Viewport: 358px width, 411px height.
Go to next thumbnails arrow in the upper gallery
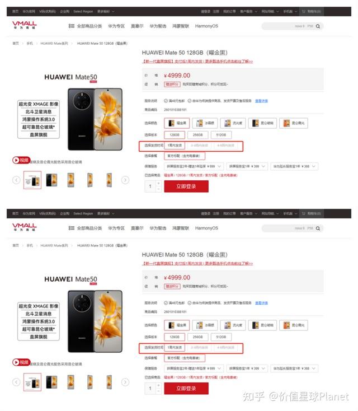point(125,180)
